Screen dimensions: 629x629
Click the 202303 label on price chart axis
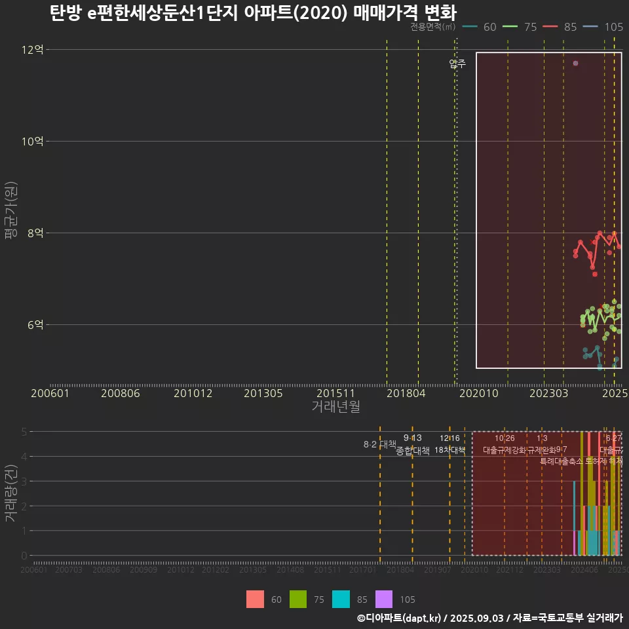549,393
